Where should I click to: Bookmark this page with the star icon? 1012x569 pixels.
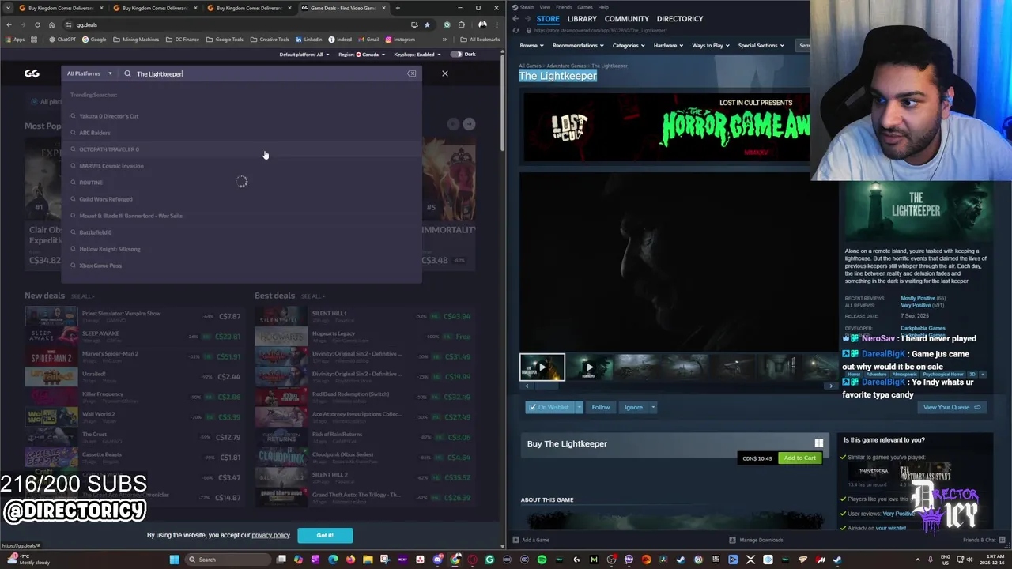point(427,24)
